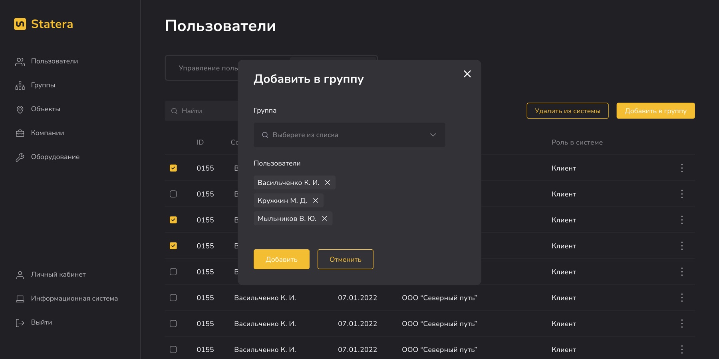Click the Управление пользователями tab
Screen dimensions: 719x359
[208, 68]
